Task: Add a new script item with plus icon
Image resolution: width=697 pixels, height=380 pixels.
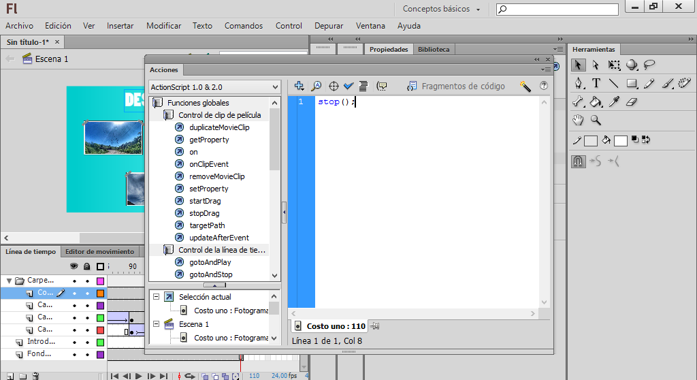Action: click(299, 86)
